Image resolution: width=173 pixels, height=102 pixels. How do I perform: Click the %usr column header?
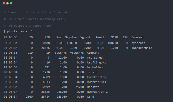point(60,37)
